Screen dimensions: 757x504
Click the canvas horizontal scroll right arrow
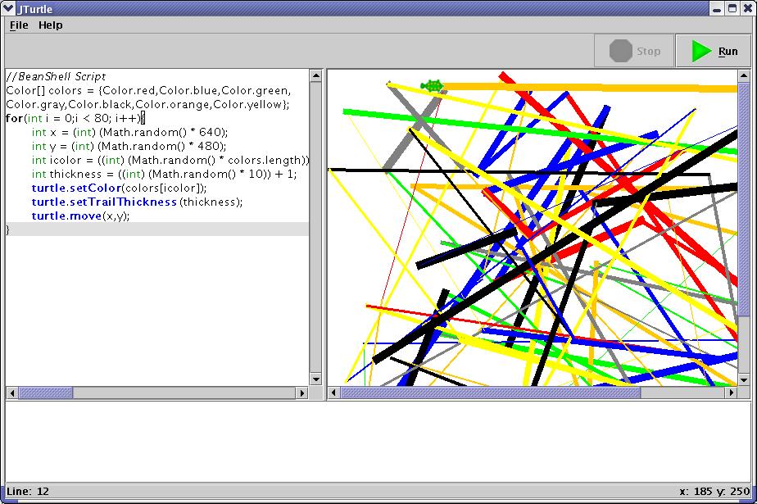point(732,393)
